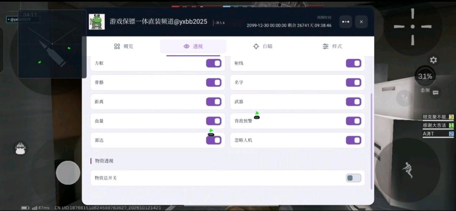The height and width of the screenshot is (211, 456).
Task: Open the chat bubble icon
Action: (x=435, y=93)
